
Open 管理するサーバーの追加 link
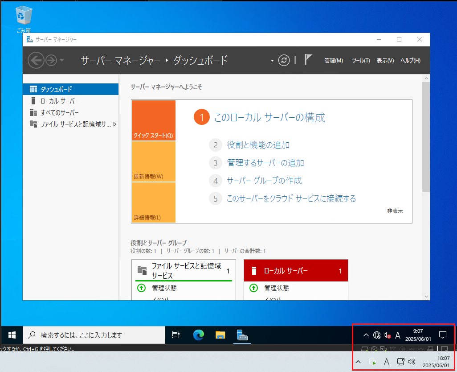(265, 163)
